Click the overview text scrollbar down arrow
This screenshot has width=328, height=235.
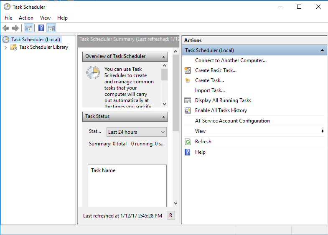coord(164,104)
